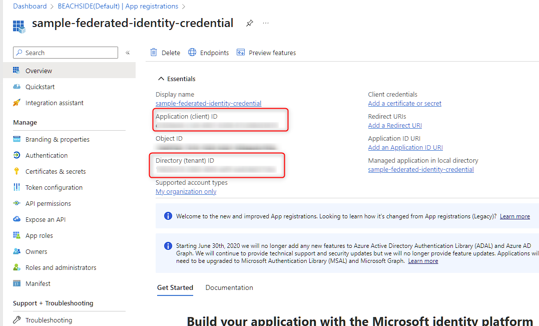The image size is (539, 326).
Task: Open display name link under Display name
Action: [208, 103]
